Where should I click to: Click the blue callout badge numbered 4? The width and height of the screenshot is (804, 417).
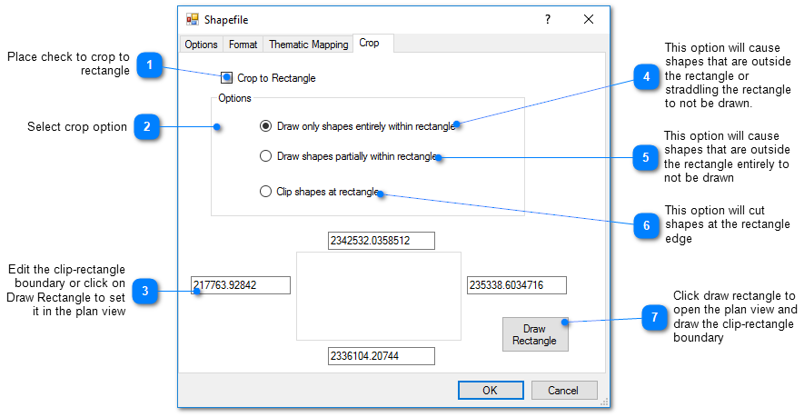645,77
